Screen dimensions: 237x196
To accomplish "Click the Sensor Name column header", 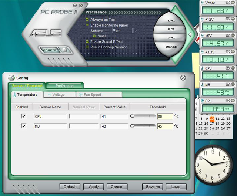I will click(50, 107).
